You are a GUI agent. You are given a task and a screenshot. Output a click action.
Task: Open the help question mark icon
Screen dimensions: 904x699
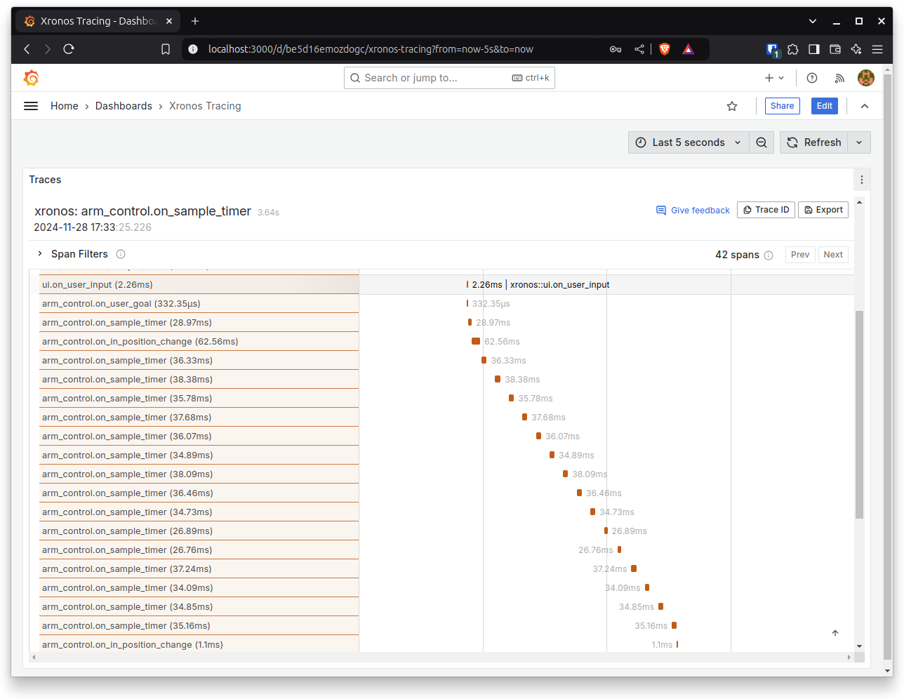(x=812, y=78)
